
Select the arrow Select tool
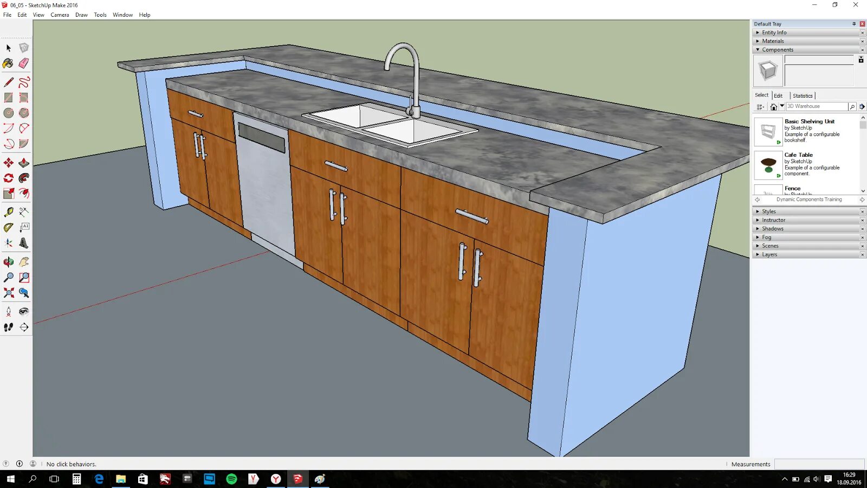click(9, 48)
